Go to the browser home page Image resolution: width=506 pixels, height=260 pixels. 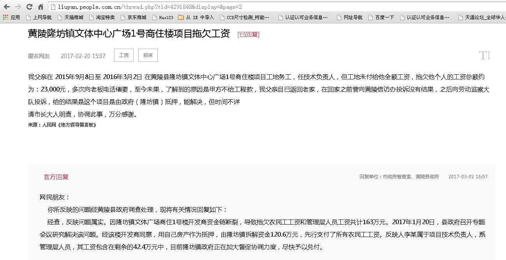click(41, 7)
